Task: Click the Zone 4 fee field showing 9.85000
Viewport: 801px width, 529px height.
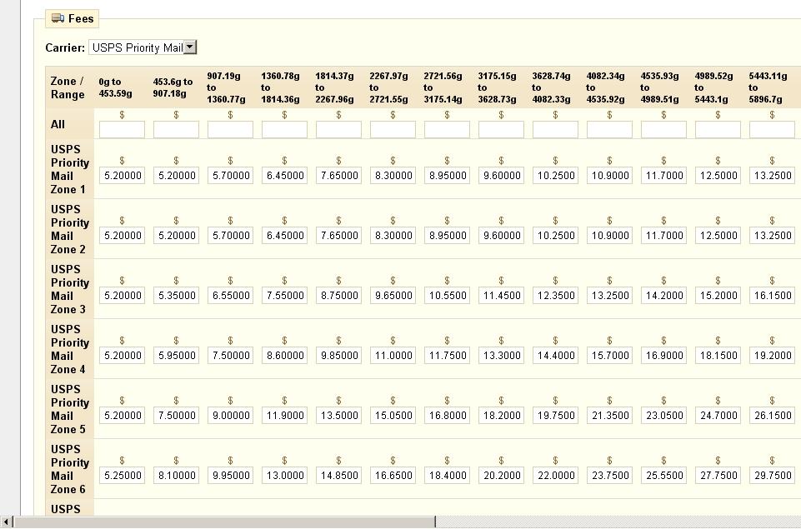Action: (x=338, y=356)
